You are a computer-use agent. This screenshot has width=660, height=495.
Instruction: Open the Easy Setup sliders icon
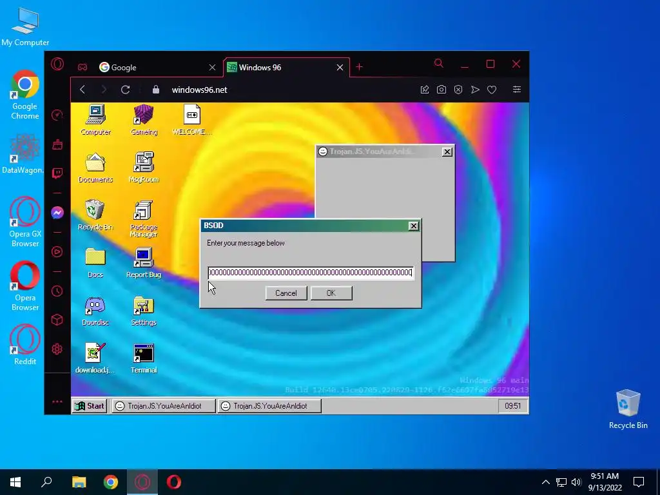[x=517, y=89]
